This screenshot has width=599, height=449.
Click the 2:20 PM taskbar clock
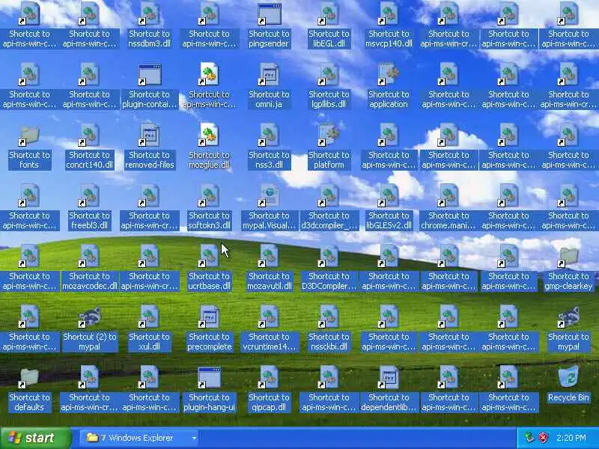(571, 438)
